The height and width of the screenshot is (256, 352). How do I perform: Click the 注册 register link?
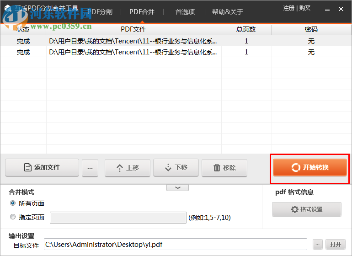(x=289, y=8)
